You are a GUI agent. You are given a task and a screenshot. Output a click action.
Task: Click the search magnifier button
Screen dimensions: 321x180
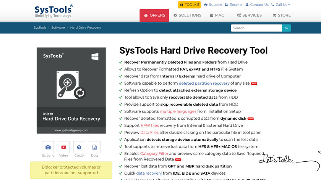[286, 28]
